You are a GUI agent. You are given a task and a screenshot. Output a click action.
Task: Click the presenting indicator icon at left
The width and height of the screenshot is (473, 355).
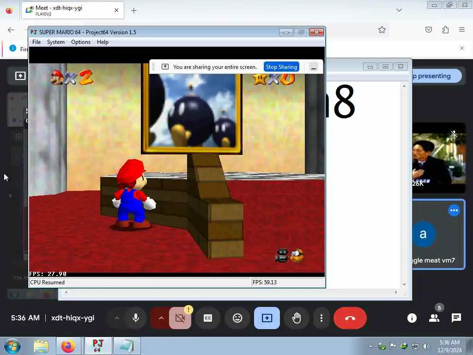(x=20, y=76)
